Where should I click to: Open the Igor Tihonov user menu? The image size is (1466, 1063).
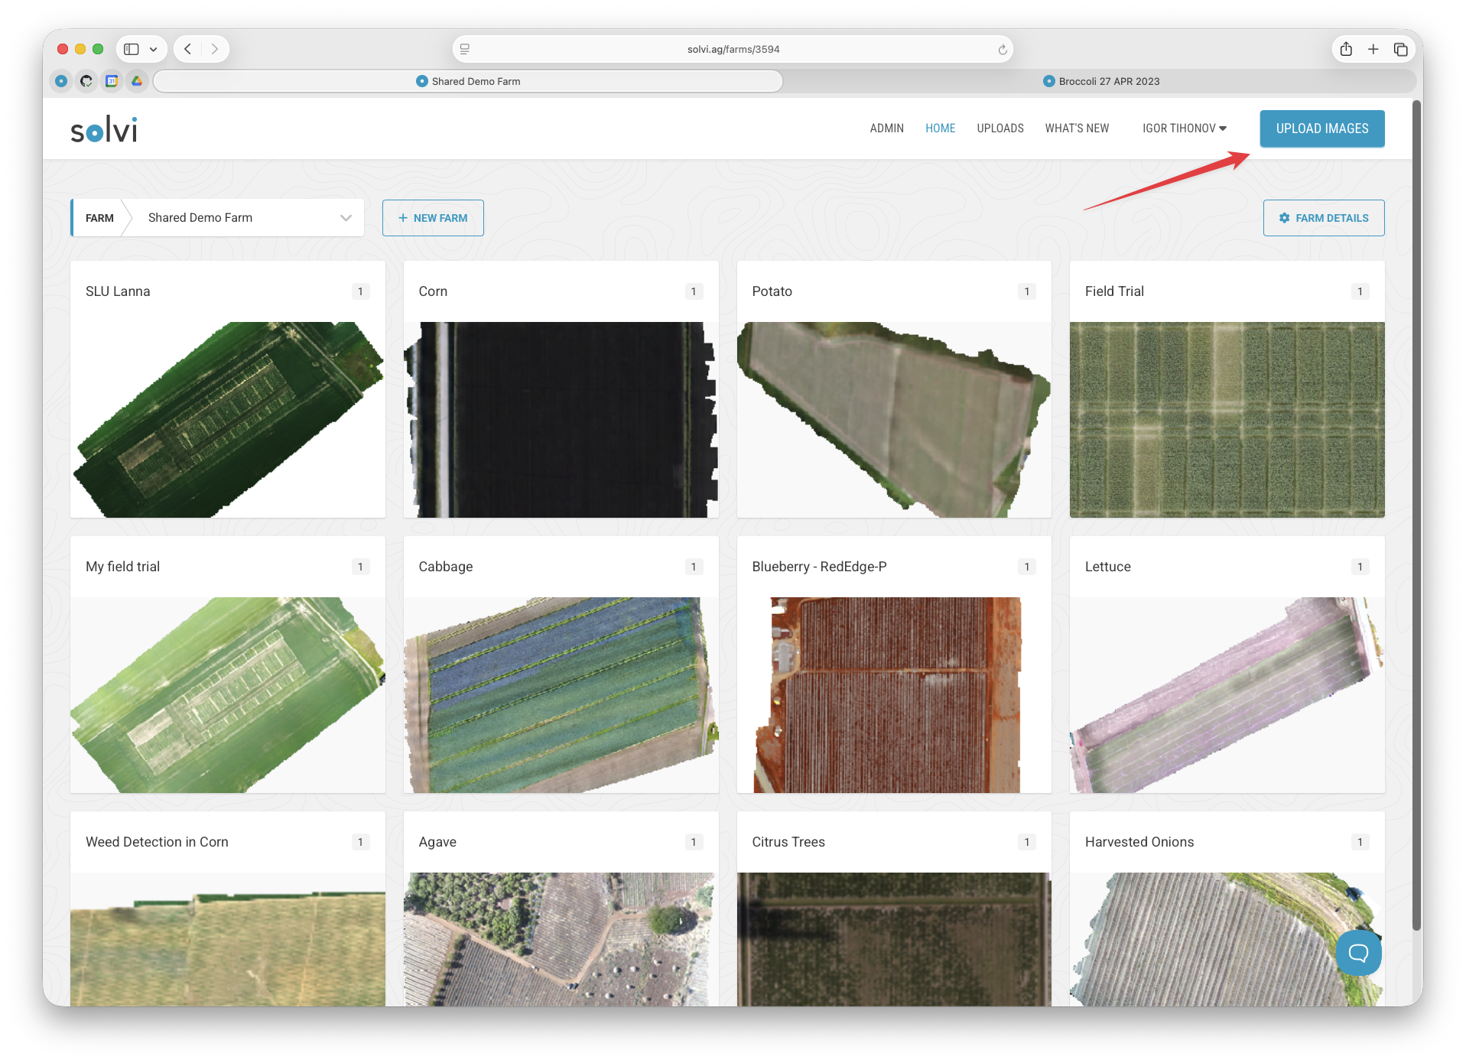1184,128
